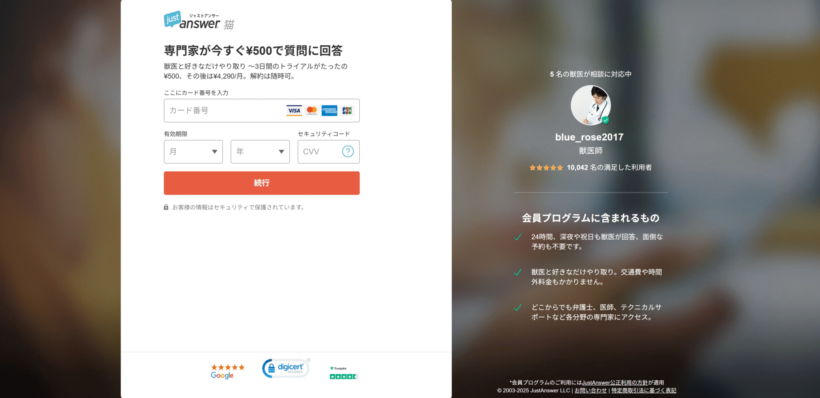The image size is (820, 398).
Task: Click the American Express card icon
Action: 330,110
